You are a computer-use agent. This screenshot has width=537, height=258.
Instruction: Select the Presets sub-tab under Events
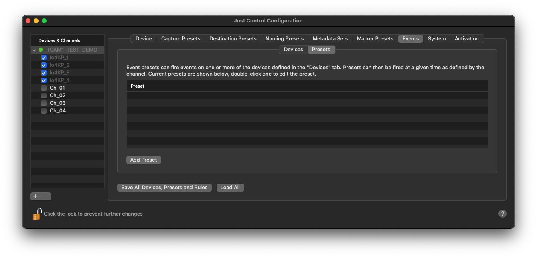pos(321,50)
